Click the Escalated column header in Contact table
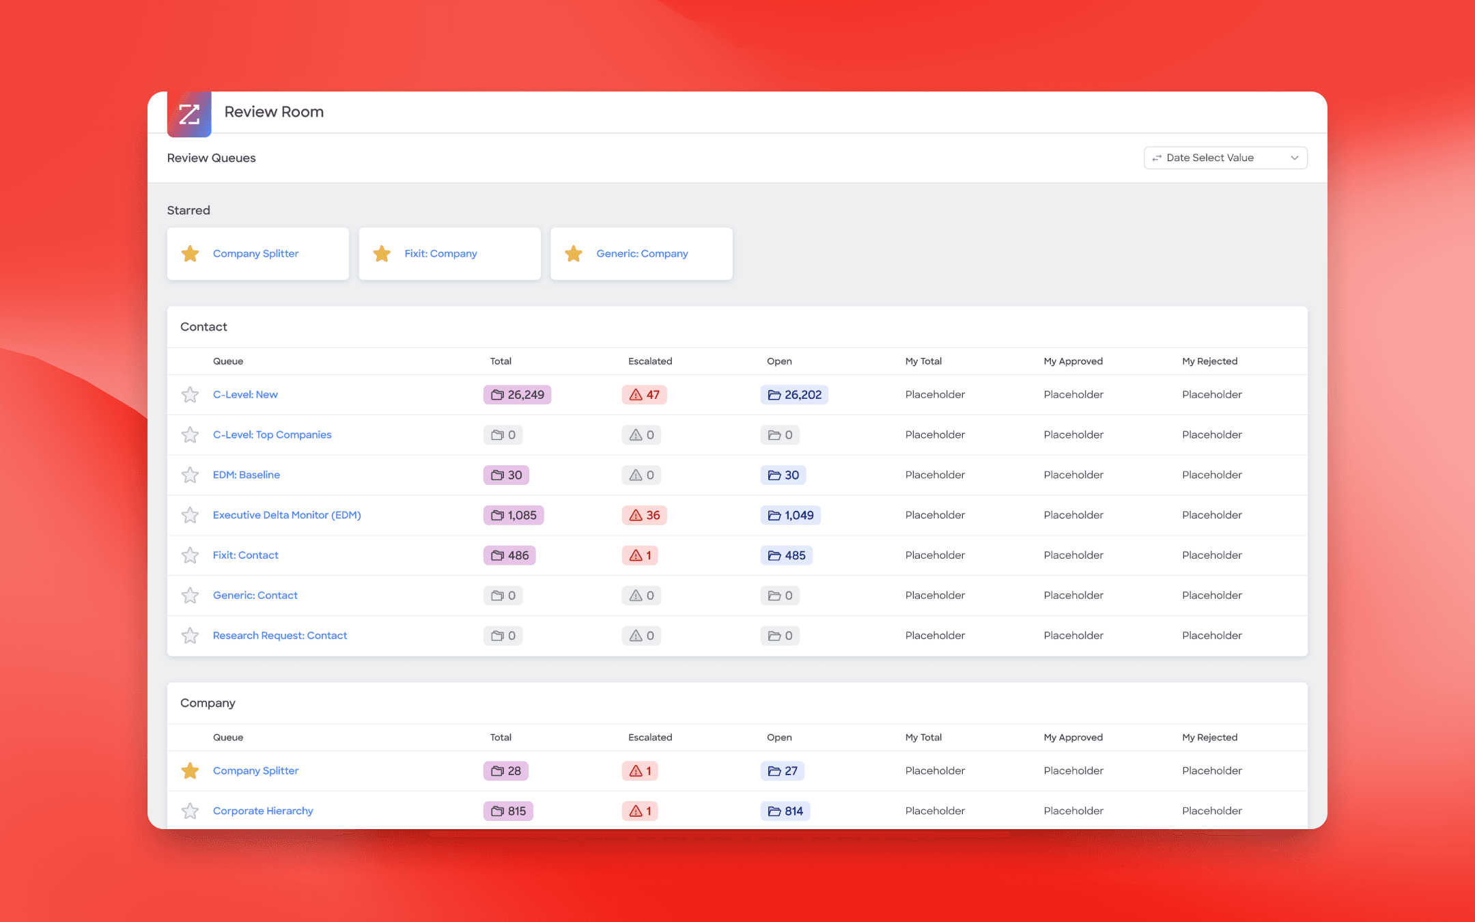The image size is (1475, 922). pos(650,361)
